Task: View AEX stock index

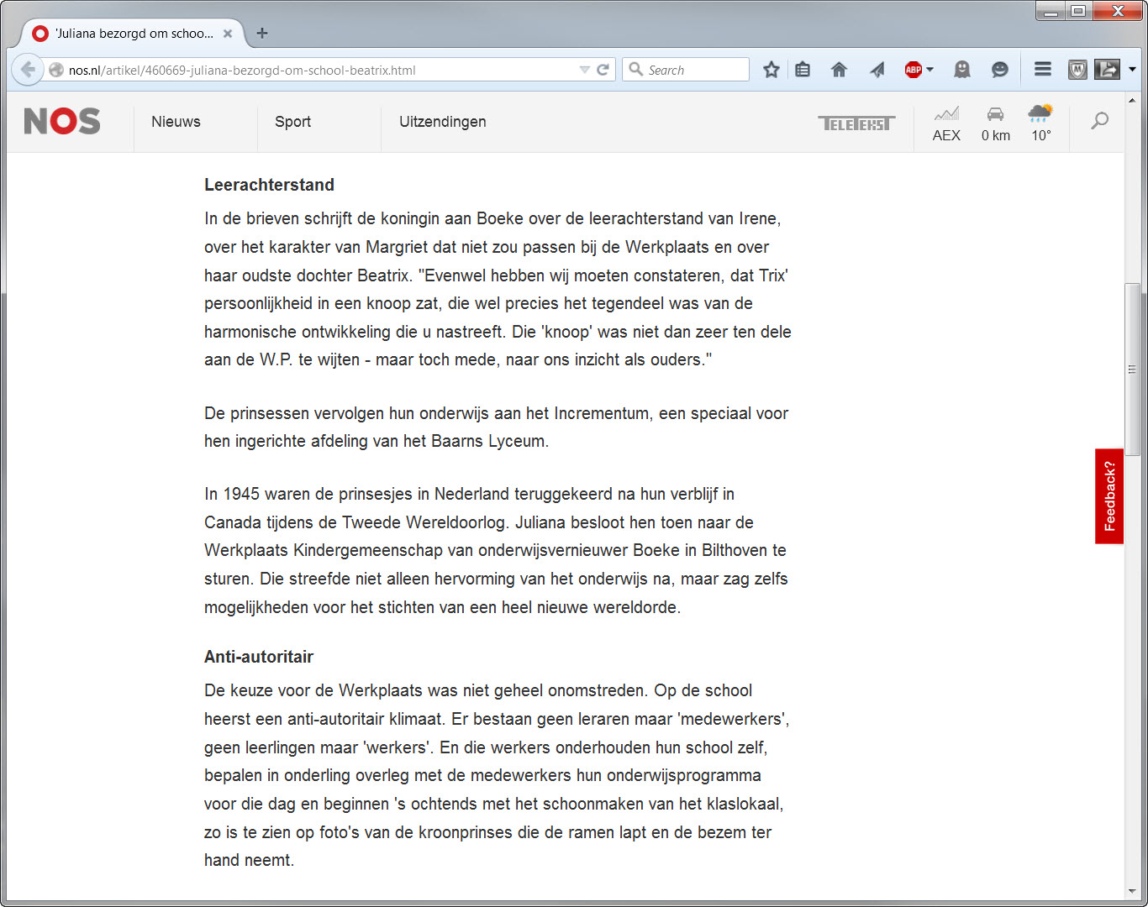Action: tap(946, 123)
